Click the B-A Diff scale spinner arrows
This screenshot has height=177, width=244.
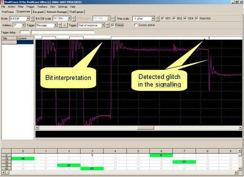[x=74, y=19]
